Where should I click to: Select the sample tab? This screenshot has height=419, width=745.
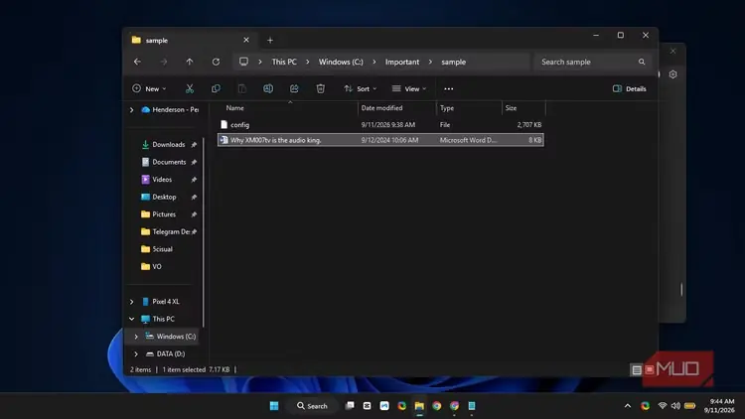pyautogui.click(x=191, y=41)
